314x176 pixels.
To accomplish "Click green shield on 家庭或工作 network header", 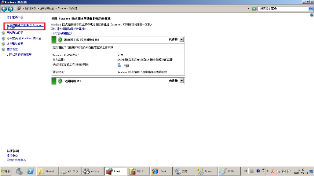I will click(60, 40).
